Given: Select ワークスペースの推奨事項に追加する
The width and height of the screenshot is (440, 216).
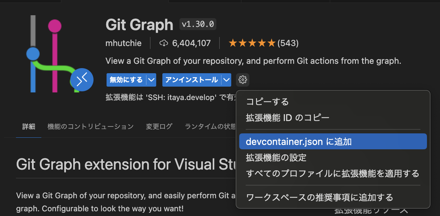Looking at the screenshot, I should click(x=319, y=198).
